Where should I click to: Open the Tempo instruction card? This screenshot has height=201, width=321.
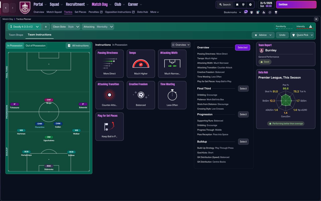coord(141,64)
